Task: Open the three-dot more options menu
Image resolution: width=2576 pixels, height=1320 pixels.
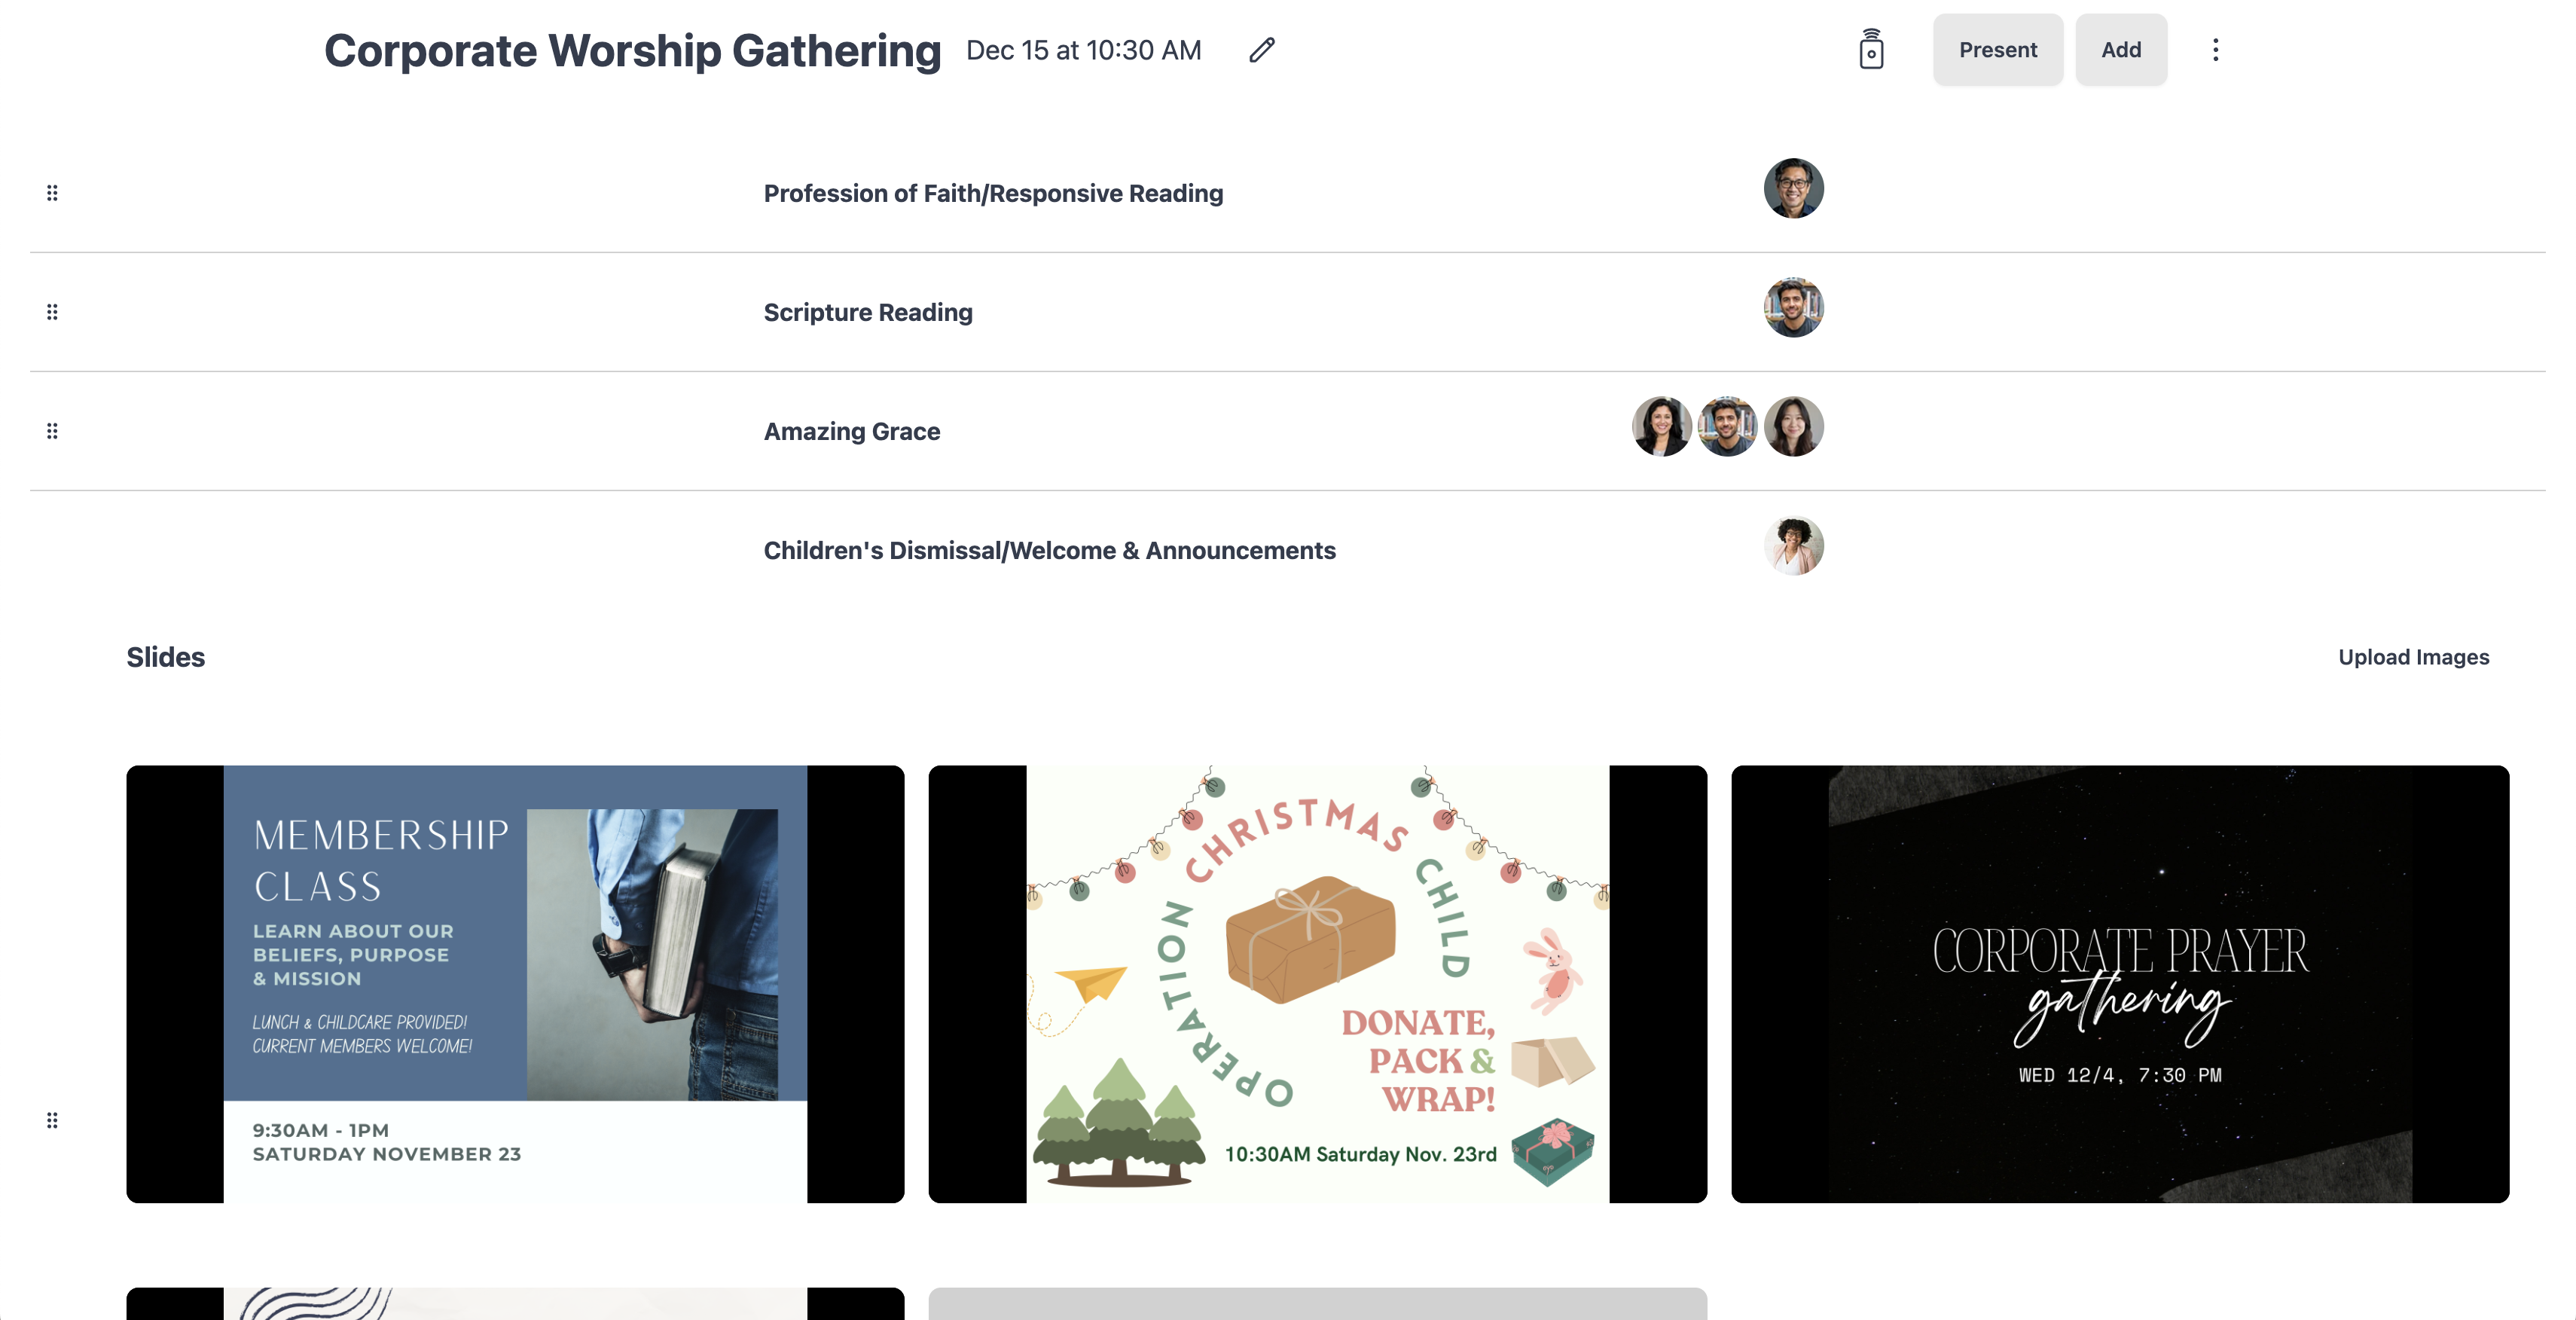Action: tap(2215, 50)
